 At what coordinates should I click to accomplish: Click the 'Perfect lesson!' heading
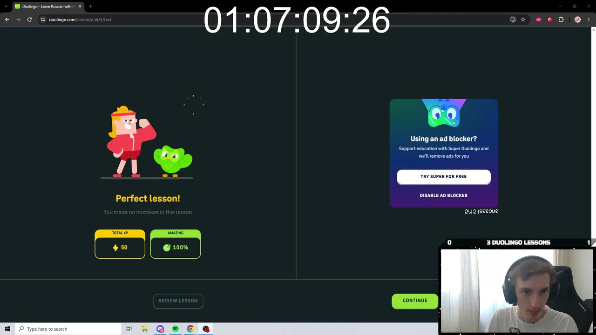[148, 199]
